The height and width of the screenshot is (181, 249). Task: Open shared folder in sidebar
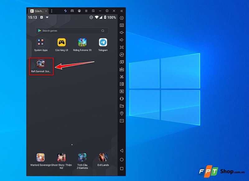[122, 106]
